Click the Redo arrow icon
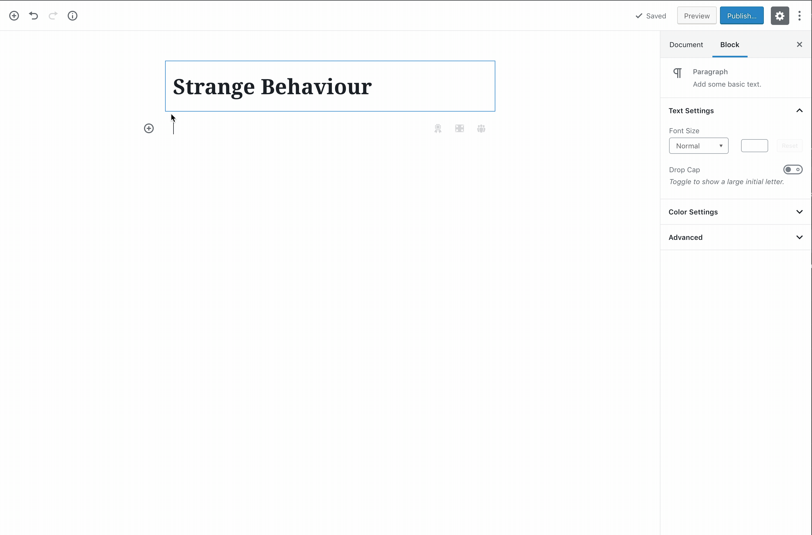The image size is (812, 535). 53,16
